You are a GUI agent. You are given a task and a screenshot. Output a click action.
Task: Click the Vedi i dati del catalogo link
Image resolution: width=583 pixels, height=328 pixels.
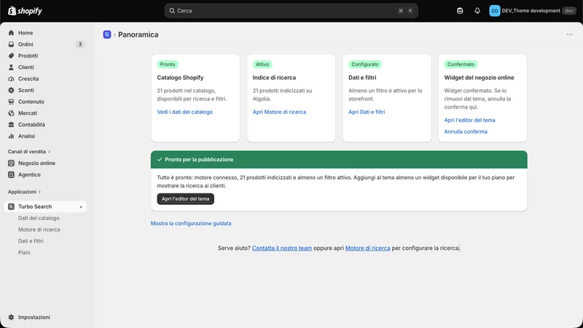pyautogui.click(x=185, y=112)
